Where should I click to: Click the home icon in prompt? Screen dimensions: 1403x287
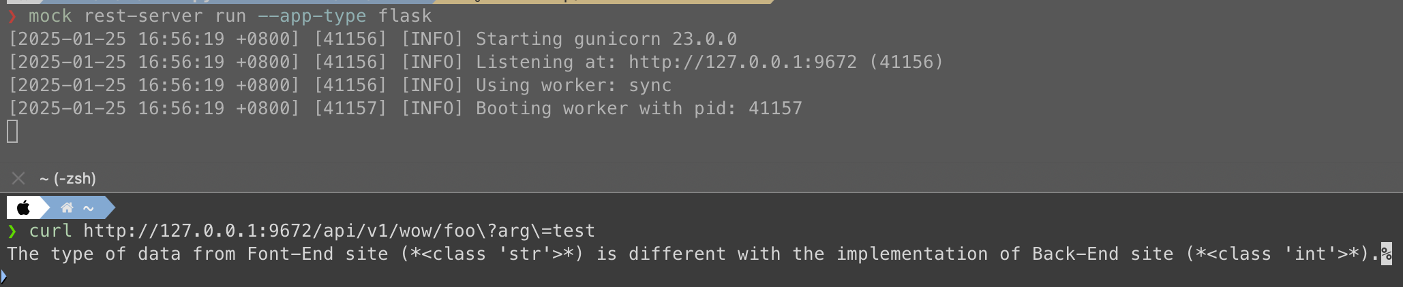pyautogui.click(x=67, y=207)
